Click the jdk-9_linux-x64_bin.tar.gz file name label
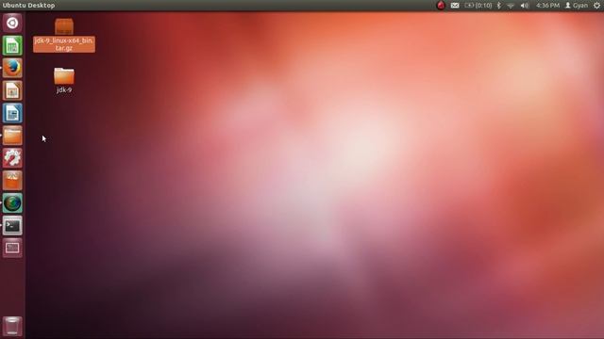 coord(64,44)
